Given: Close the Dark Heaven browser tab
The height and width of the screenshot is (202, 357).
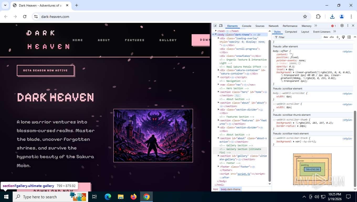Looking at the screenshot, I should point(67,5).
